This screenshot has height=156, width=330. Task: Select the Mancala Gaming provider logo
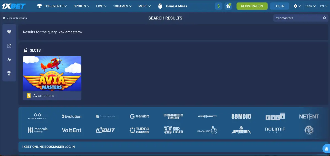pyautogui.click(x=37, y=130)
